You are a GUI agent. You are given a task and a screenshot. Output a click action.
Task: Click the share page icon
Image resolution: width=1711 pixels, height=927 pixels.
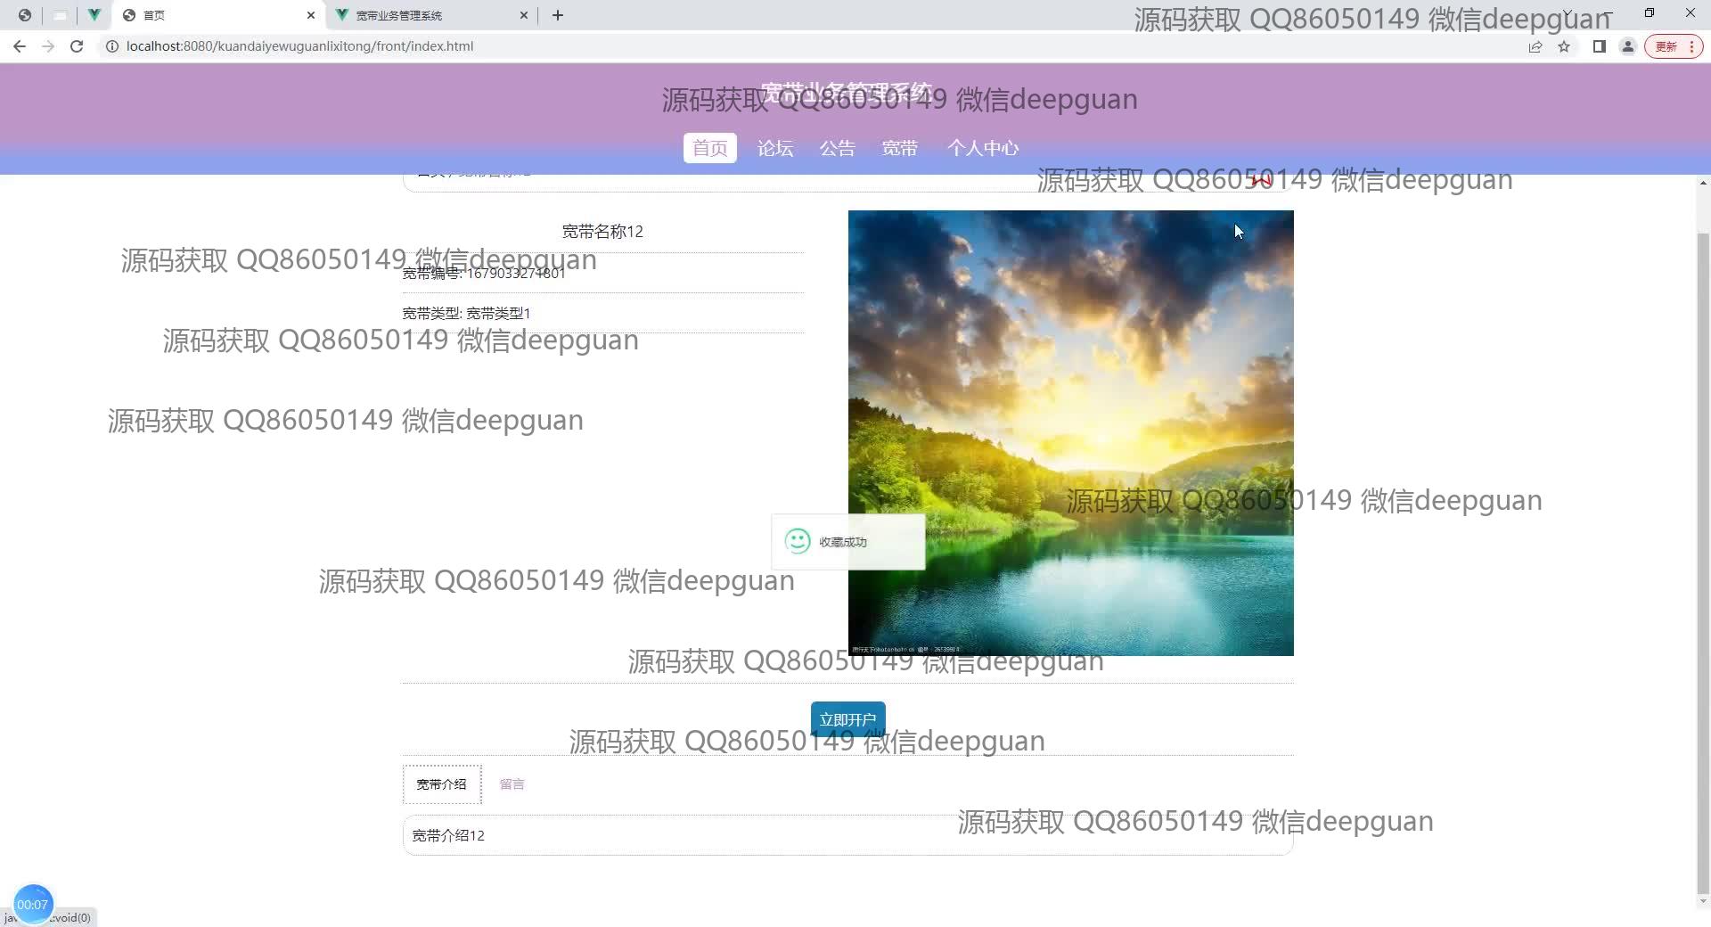point(1535,46)
